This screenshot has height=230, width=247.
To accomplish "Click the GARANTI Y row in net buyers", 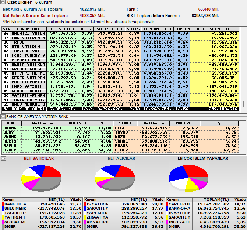I will (x=124, y=208).
